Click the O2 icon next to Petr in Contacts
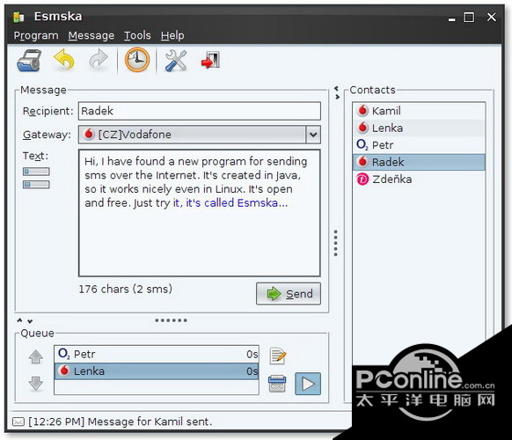Screen dimensions: 512x440 (x=362, y=144)
